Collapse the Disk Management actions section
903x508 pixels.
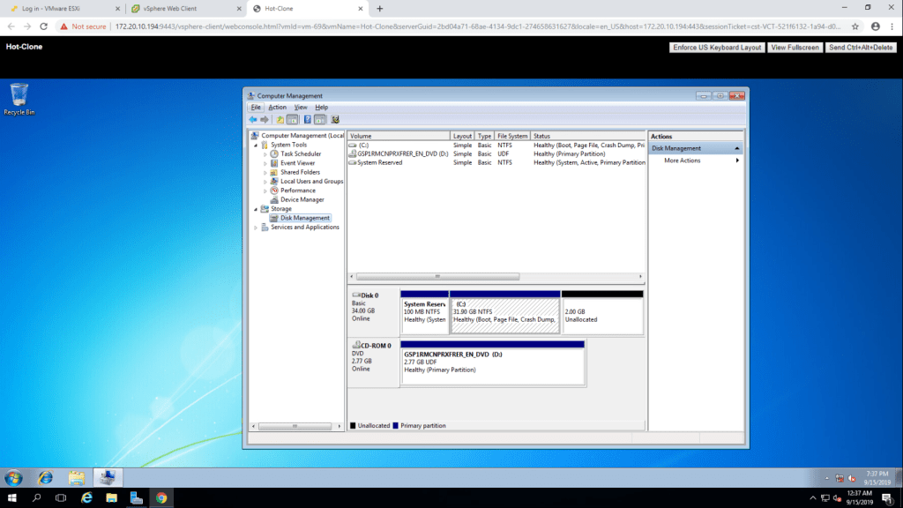pos(737,148)
